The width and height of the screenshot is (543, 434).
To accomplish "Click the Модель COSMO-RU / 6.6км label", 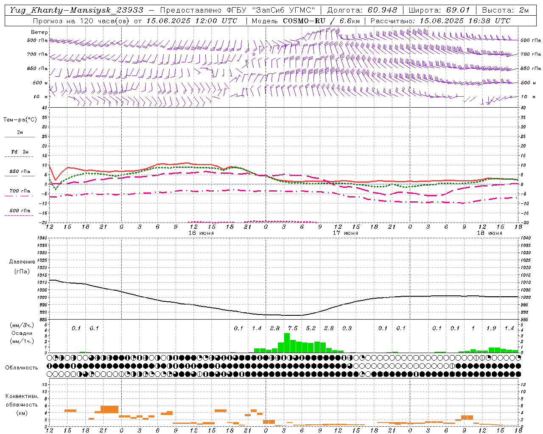I will (x=306, y=21).
